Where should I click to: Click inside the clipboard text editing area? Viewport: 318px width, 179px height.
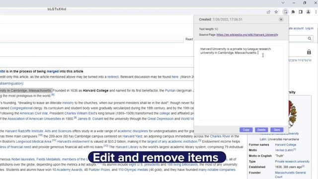(241, 83)
